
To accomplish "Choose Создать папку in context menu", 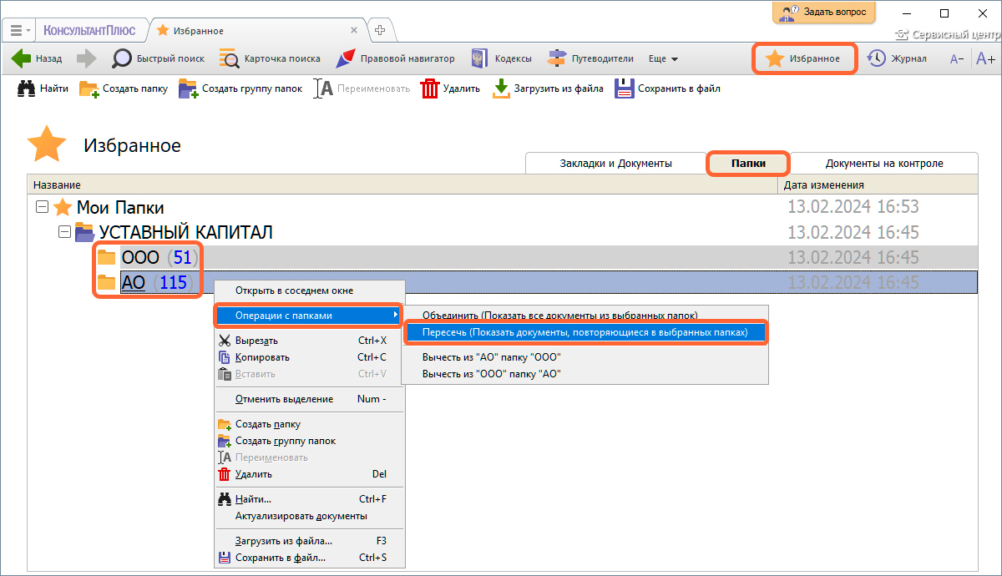I will tap(309, 424).
